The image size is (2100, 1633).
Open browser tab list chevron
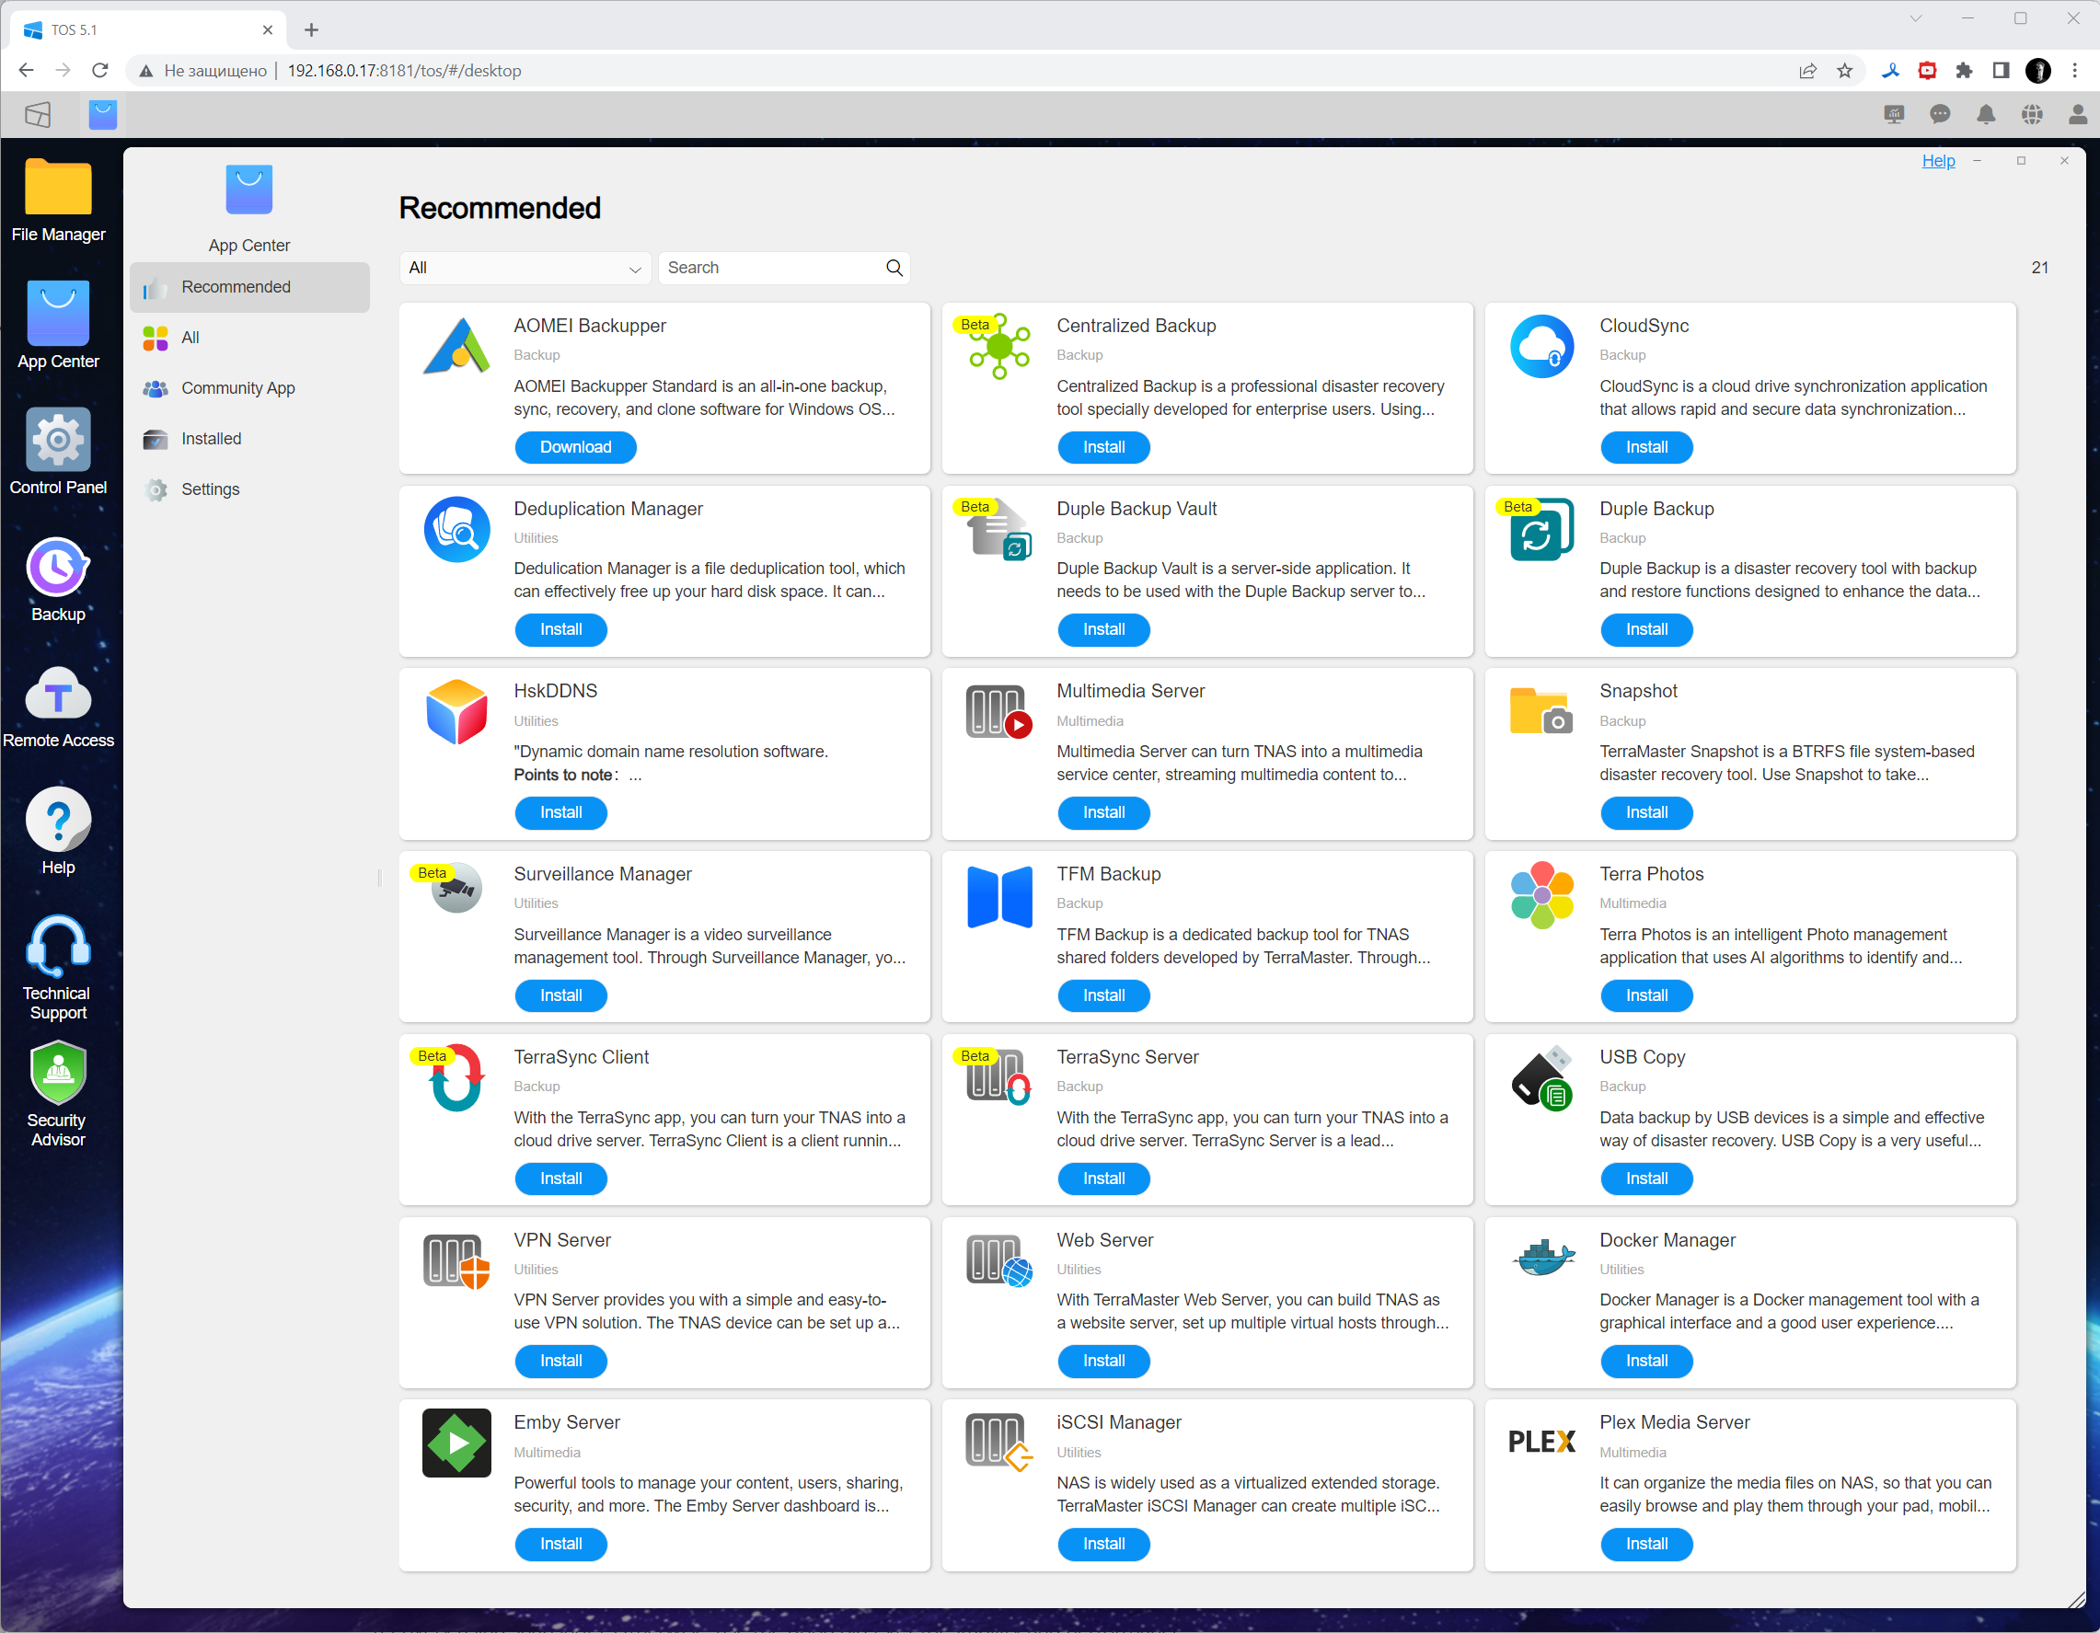point(1915,18)
